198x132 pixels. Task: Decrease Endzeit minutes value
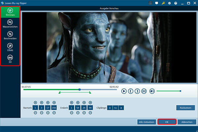78,113
